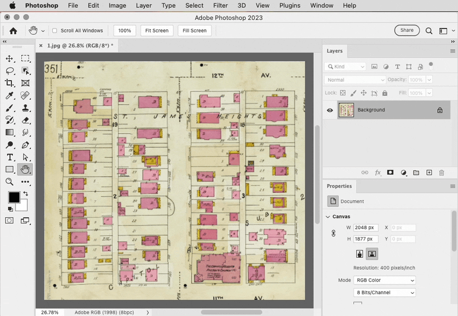This screenshot has height=316, width=458.
Task: Select the Clone Stamp tool
Action: [x=25, y=108]
